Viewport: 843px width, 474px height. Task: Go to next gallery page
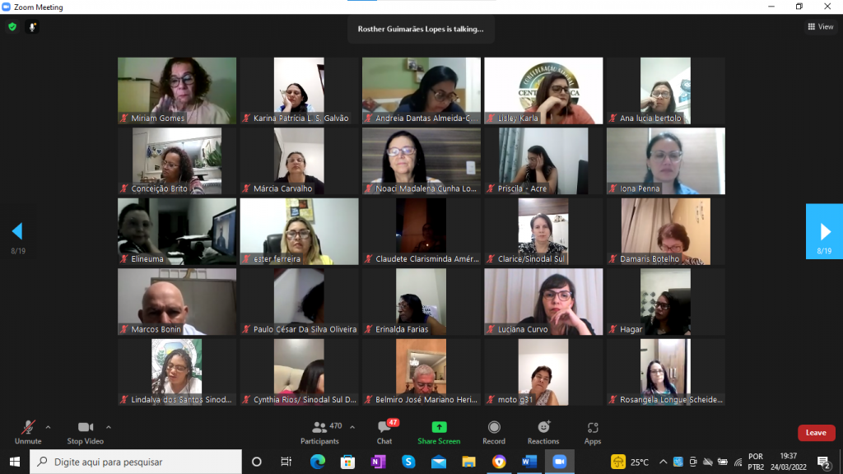(824, 231)
